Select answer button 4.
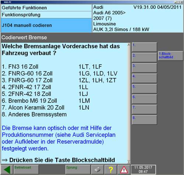Image resolution: width=184 pixels, height=175 pixels. [144, 78]
